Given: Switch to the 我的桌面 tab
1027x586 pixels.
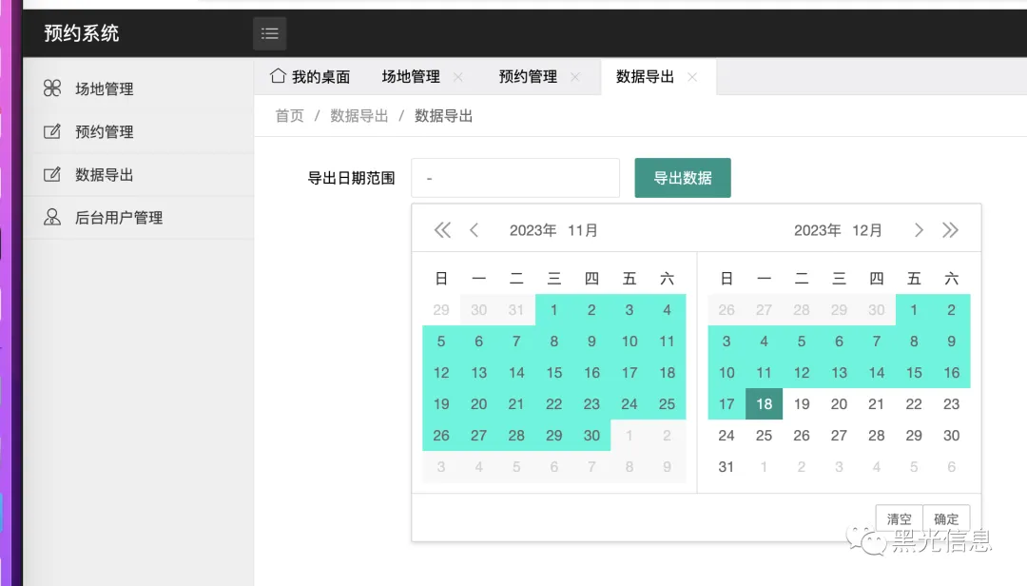Looking at the screenshot, I should [311, 77].
